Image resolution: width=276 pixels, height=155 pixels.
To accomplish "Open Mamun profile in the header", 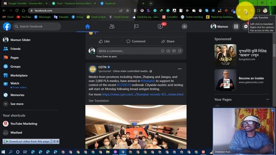I will (x=220, y=27).
